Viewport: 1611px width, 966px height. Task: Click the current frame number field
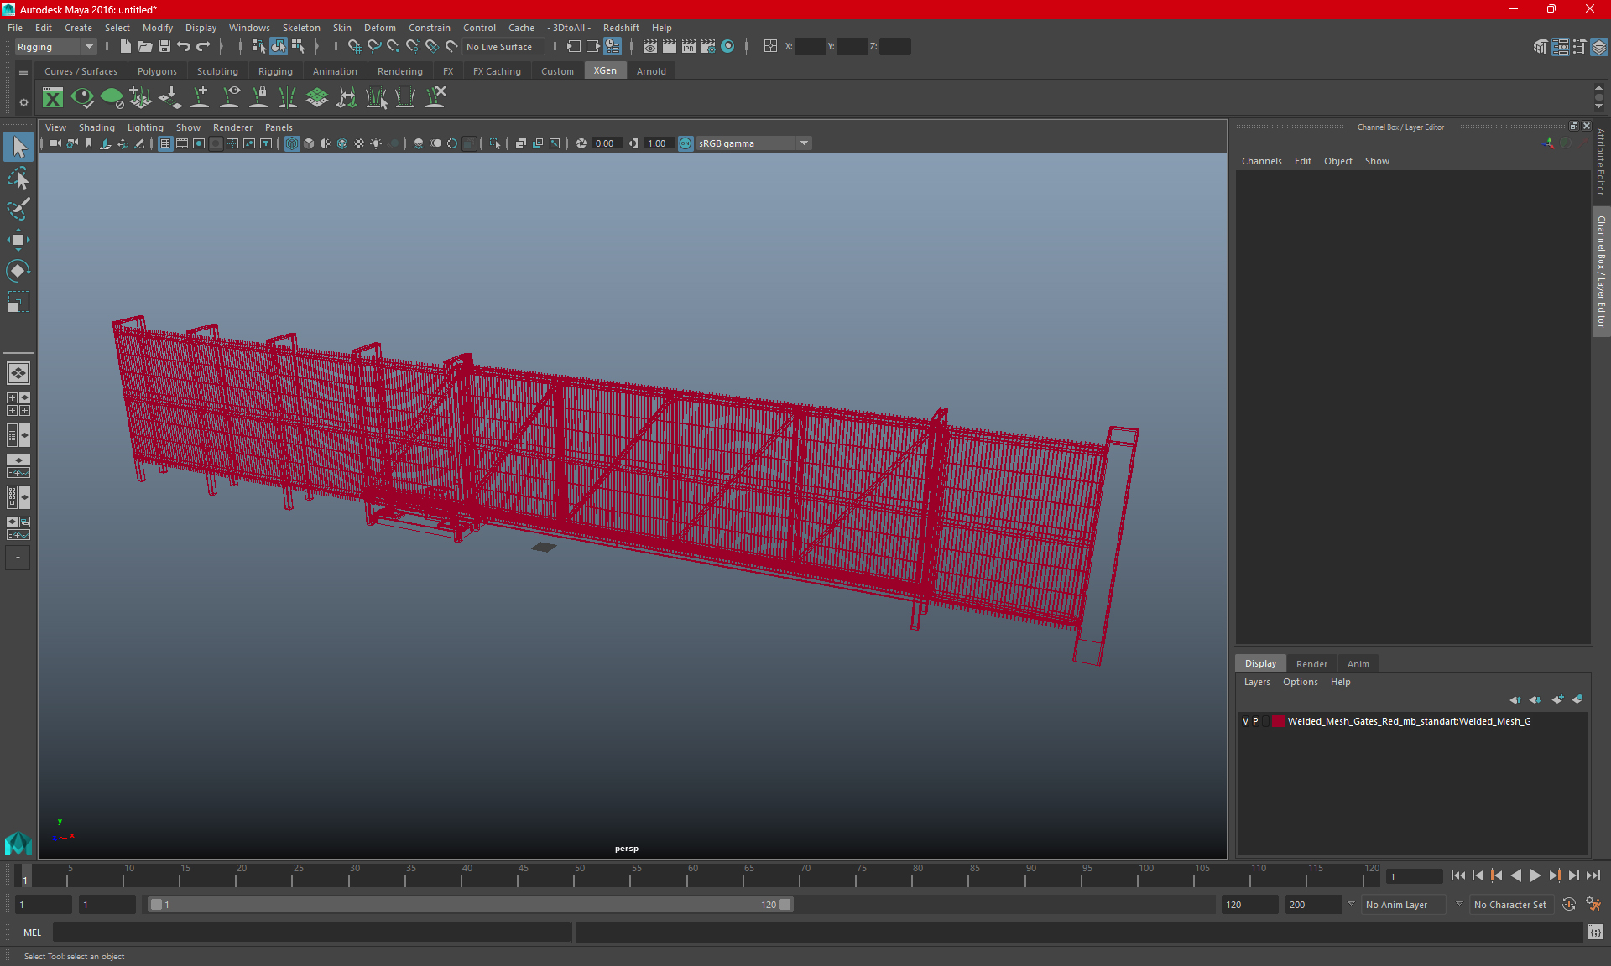pyautogui.click(x=1414, y=877)
